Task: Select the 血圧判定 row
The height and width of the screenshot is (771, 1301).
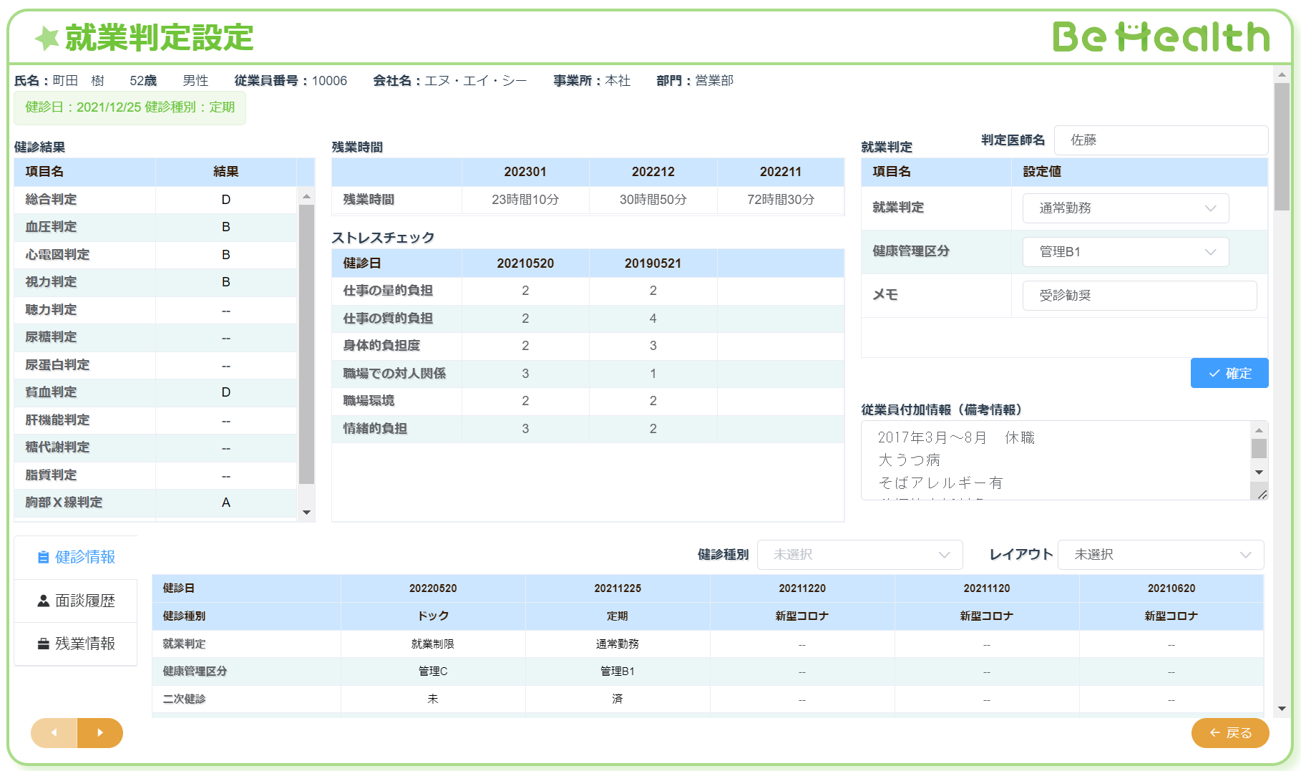Action: 155,227
